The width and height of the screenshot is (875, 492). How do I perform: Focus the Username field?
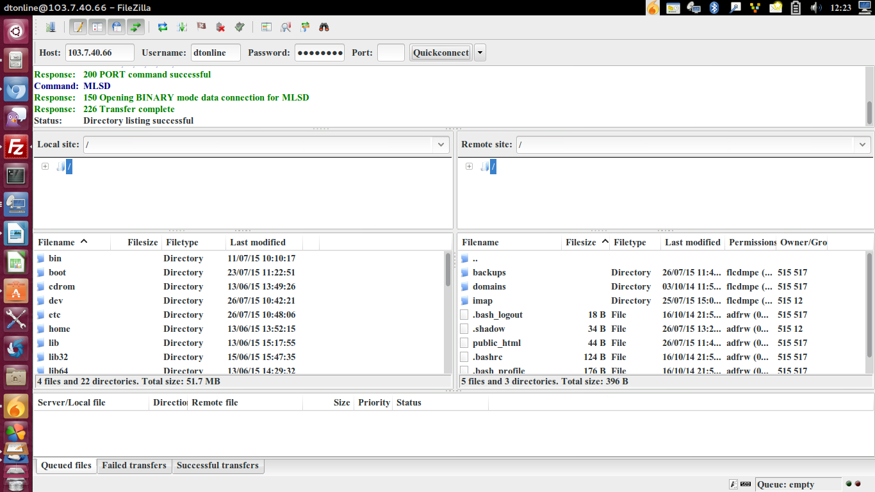(216, 53)
